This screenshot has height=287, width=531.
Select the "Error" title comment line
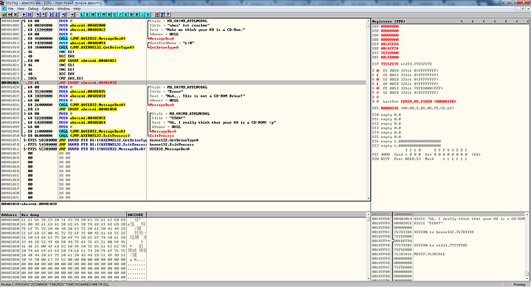(x=166, y=91)
